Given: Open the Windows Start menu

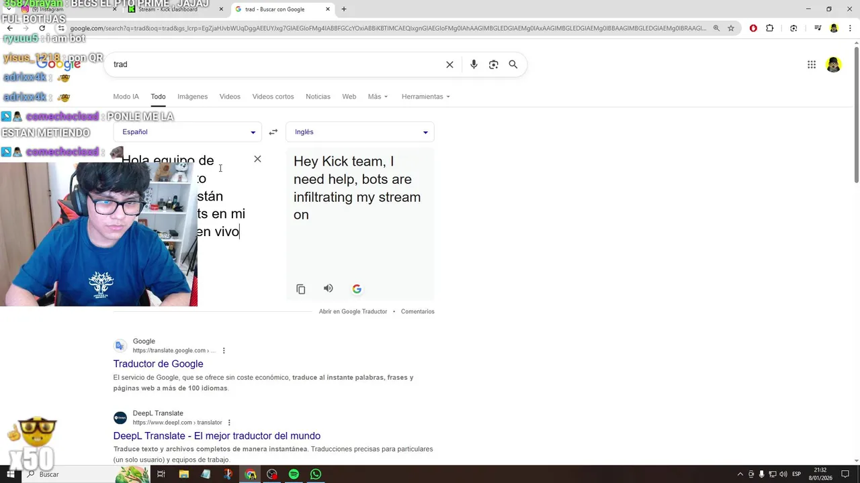Looking at the screenshot, I should [10, 474].
